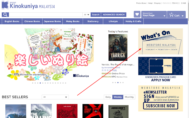Viewport: 189px width, 118px height.
Task: Open ADVANCED SEARCH
Action: click(114, 14)
